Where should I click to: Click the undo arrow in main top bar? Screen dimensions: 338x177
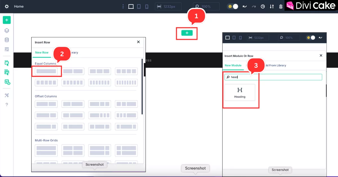pos(245,6)
